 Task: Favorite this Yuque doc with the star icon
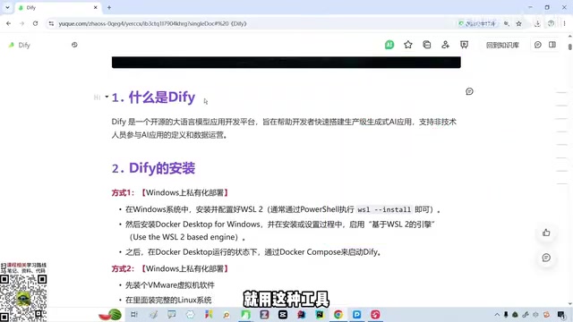tap(408, 45)
